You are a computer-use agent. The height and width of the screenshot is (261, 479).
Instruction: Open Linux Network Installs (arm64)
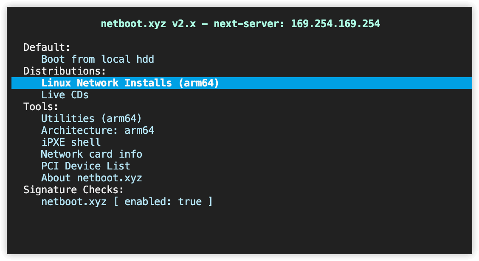click(130, 83)
